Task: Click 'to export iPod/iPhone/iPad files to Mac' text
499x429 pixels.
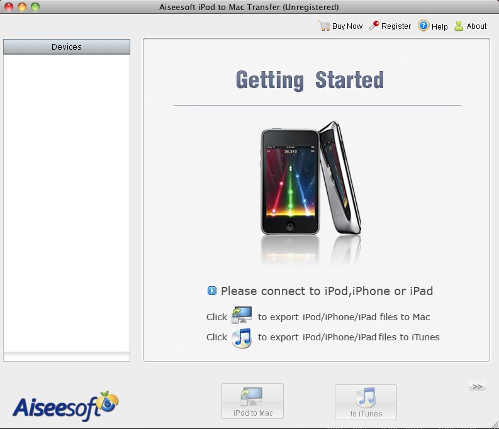Action: [344, 317]
